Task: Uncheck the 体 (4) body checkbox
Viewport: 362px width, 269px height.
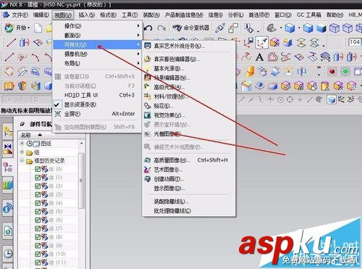Action: coord(38,203)
